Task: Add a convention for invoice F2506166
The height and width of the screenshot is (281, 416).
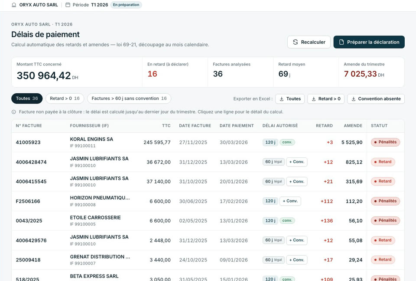Action: click(290, 201)
